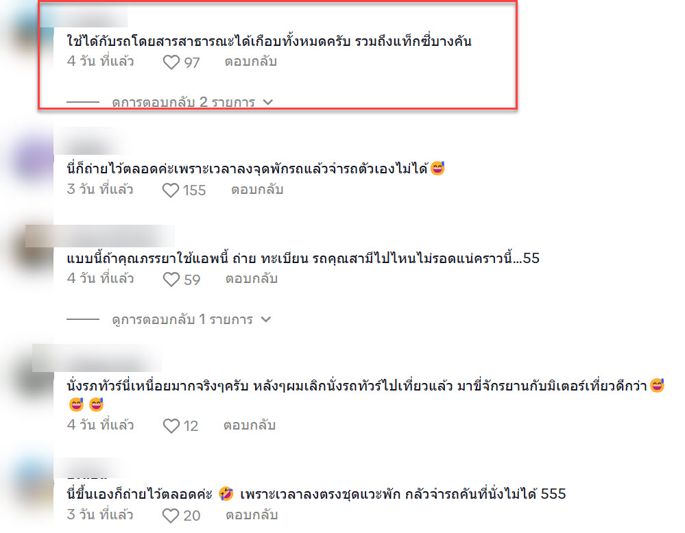685x533 pixels.
Task: Click the chevron next to 2 รายการ replies
Action: 268,102
